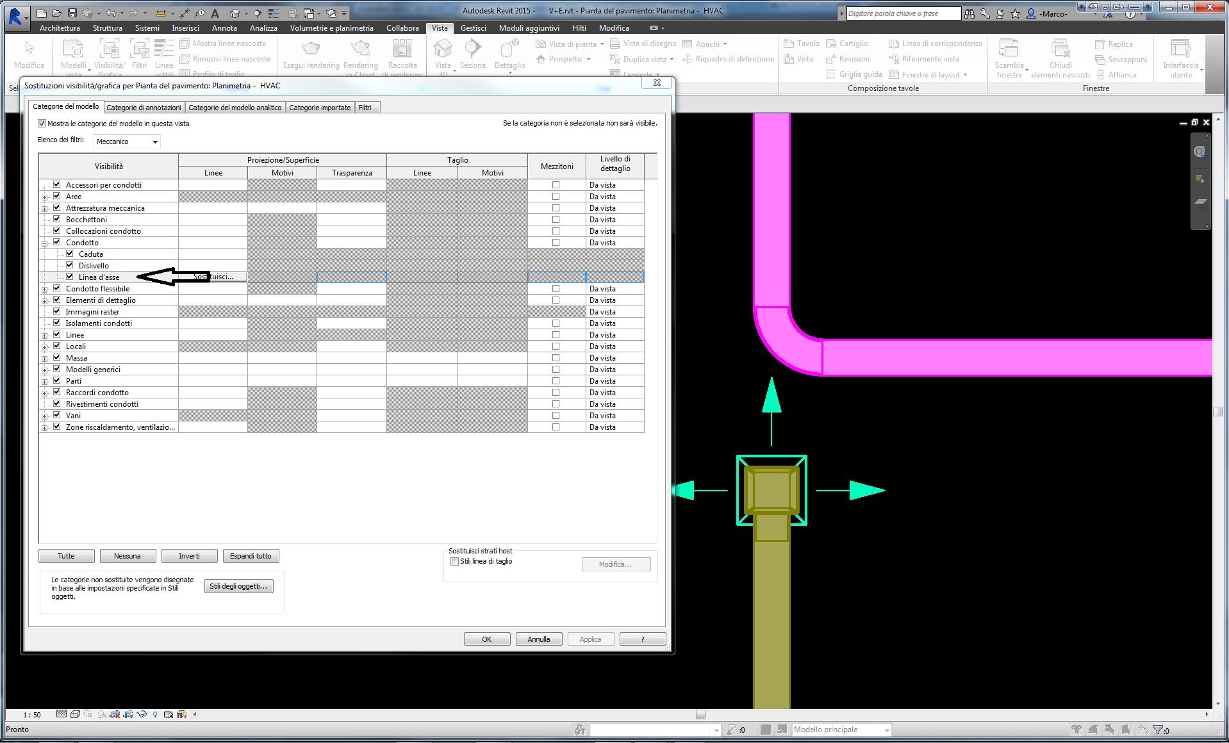Click the 'Stili degli oggetti...' button

tap(238, 586)
